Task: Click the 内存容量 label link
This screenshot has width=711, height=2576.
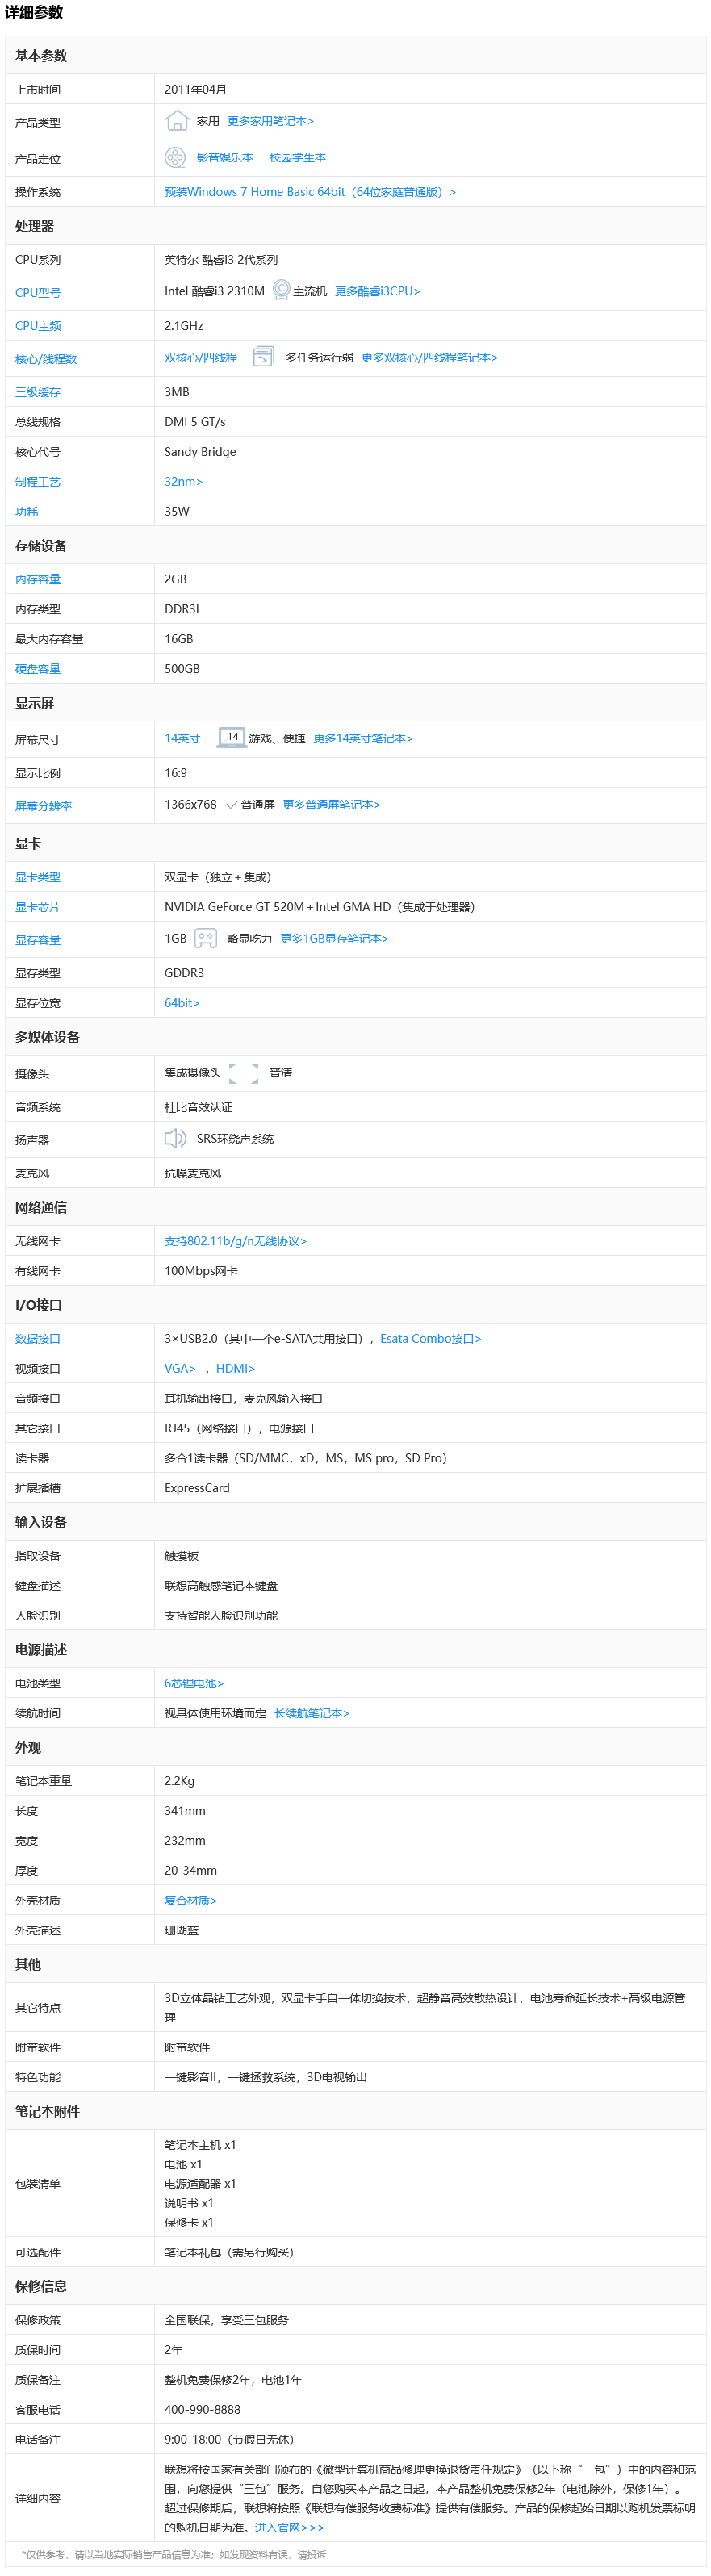Action: 38,580
